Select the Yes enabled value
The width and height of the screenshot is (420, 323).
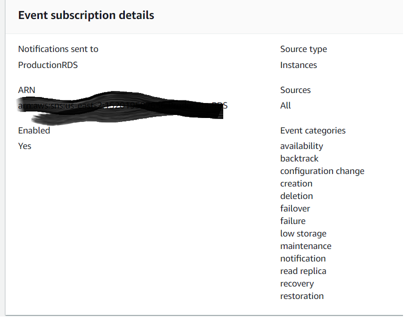click(24, 146)
